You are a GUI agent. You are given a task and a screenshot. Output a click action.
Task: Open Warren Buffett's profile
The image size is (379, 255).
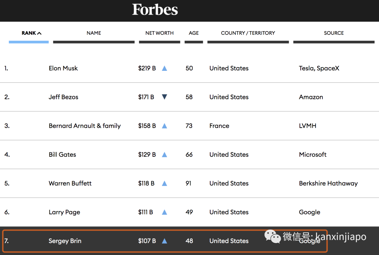click(x=70, y=183)
